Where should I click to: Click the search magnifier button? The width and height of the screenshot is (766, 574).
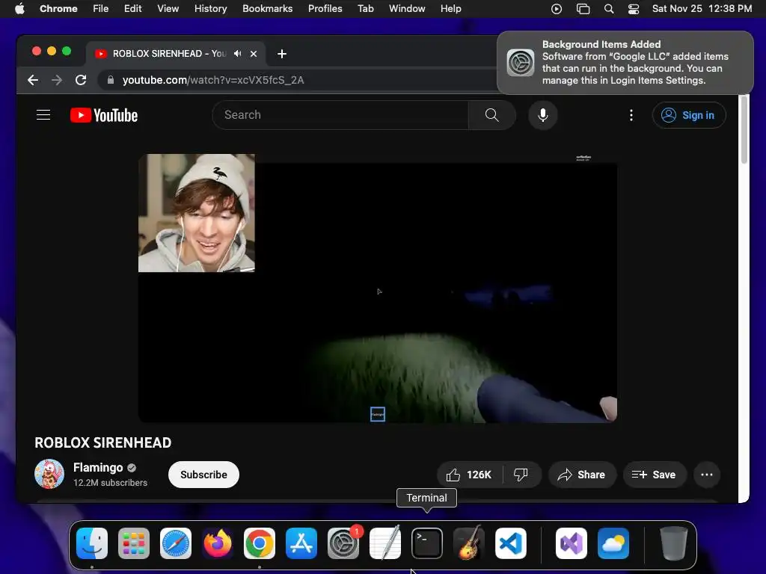point(491,115)
